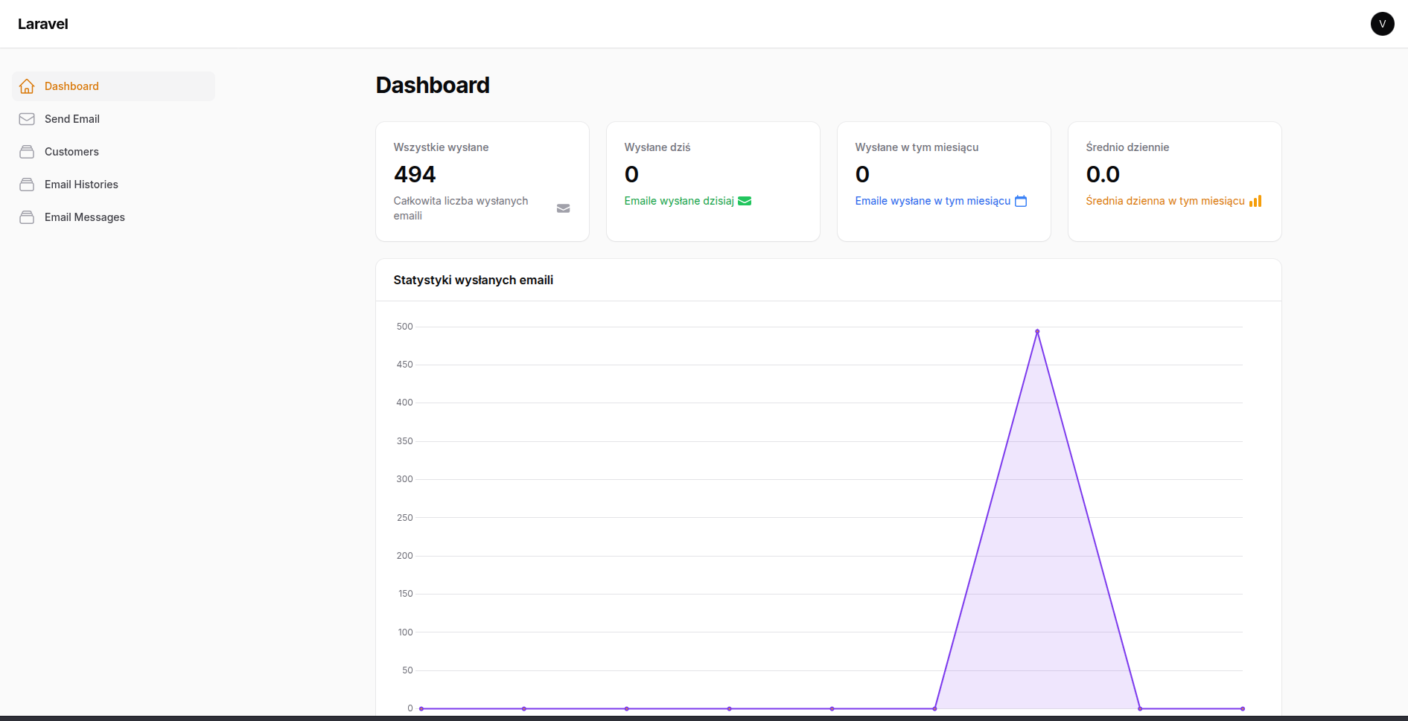Open the user avatar menu
The image size is (1408, 721).
1382,24
